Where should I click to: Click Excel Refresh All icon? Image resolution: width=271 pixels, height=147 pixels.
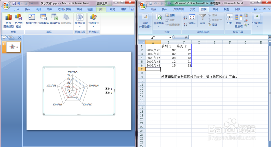pos(159,21)
